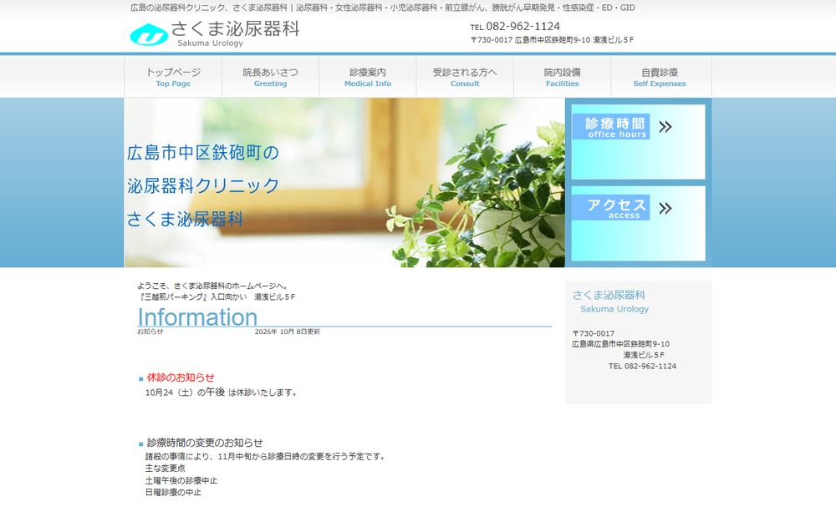The image size is (836, 522).
Task: Open the アクセス access banner
Action: (638, 223)
